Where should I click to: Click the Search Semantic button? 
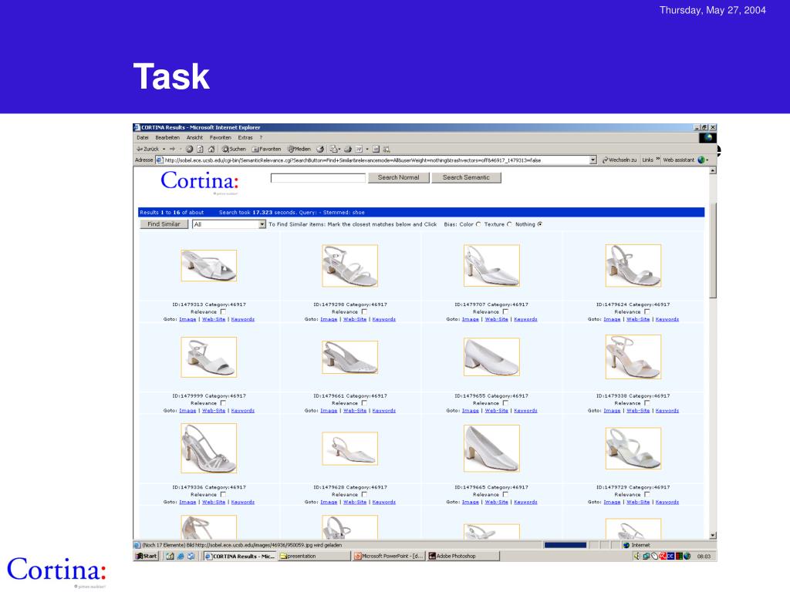coord(466,178)
